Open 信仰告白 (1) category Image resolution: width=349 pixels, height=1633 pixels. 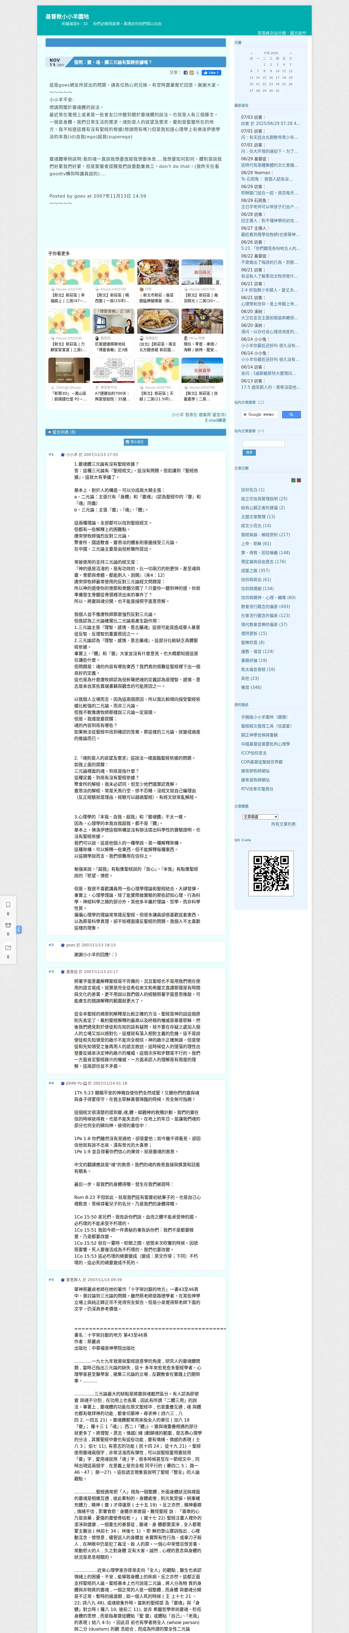[x=253, y=490]
